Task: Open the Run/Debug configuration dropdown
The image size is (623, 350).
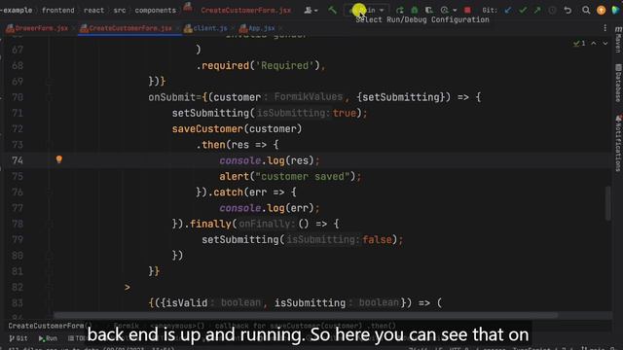Action: tap(366, 10)
